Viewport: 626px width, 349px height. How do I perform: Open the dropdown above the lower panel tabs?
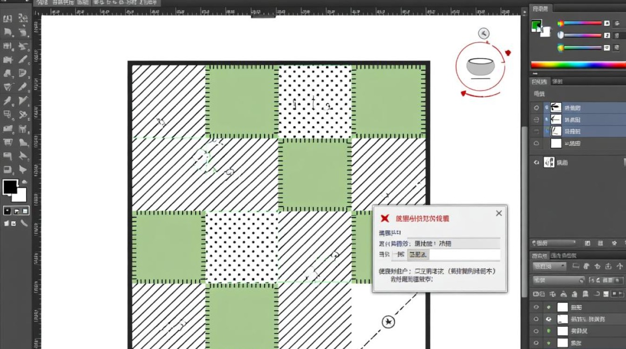pyautogui.click(x=555, y=243)
